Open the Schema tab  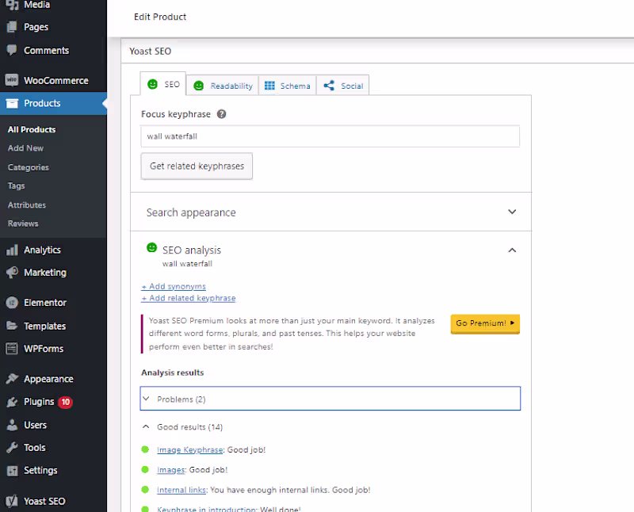[287, 86]
